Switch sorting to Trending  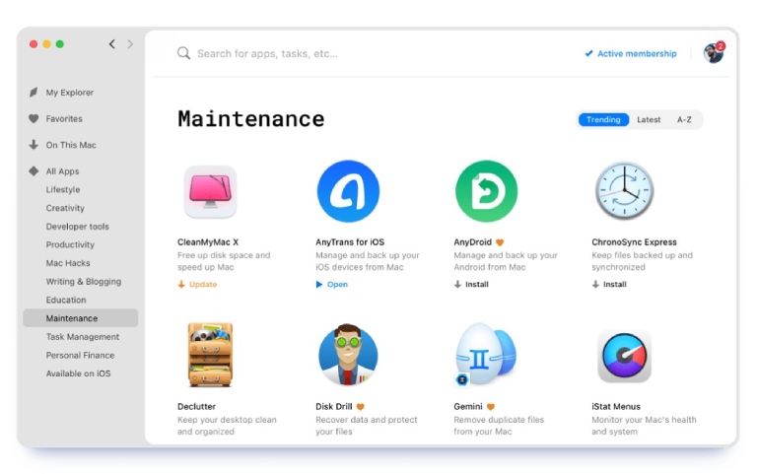coord(603,120)
